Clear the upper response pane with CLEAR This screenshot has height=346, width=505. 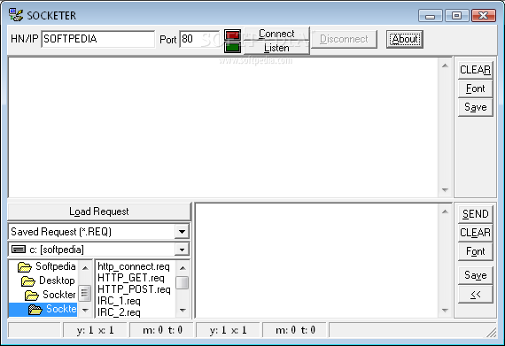coord(476,70)
